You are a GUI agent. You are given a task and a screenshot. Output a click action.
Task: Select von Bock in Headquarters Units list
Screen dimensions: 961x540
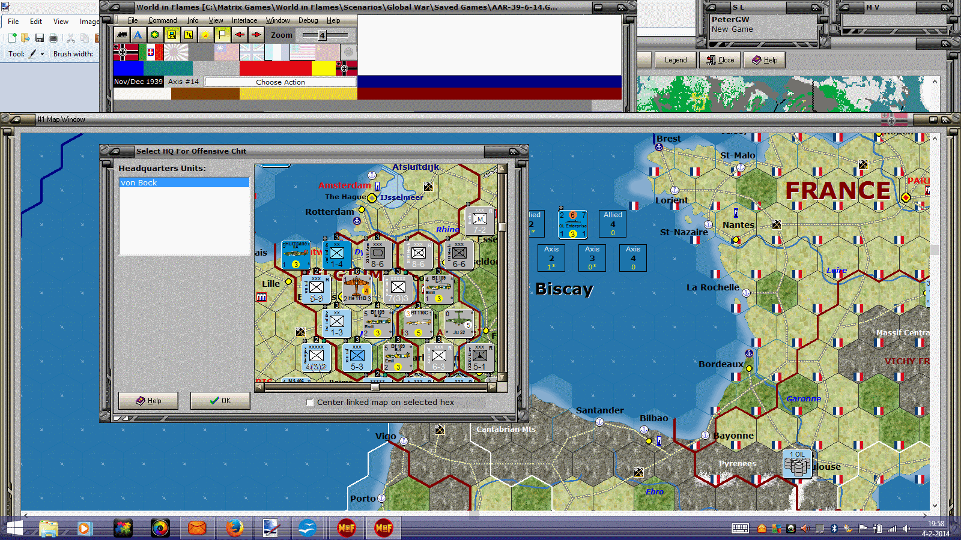click(x=184, y=182)
